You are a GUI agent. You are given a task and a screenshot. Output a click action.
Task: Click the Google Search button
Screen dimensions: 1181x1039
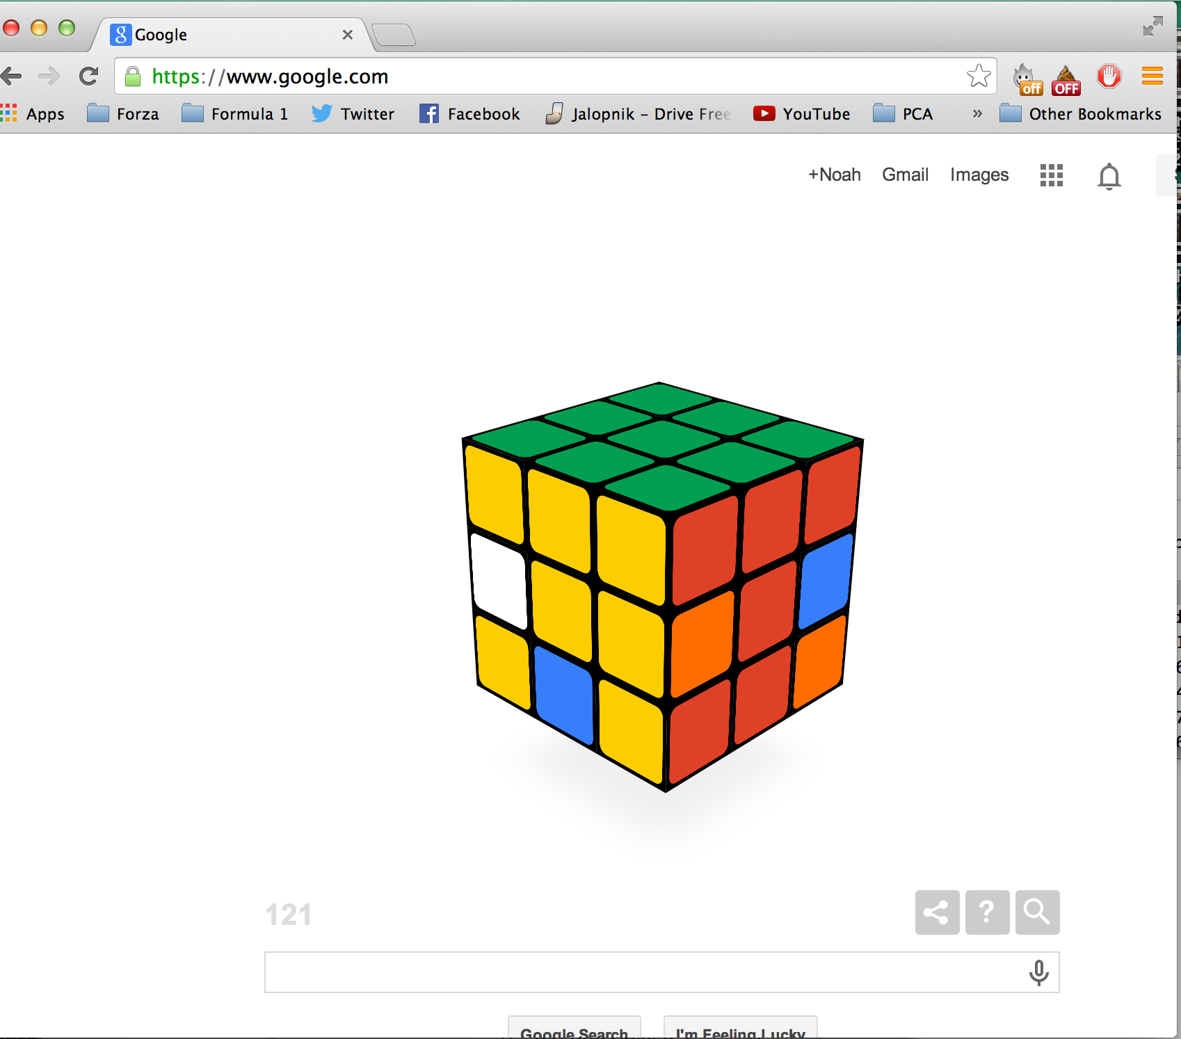pos(574,1028)
